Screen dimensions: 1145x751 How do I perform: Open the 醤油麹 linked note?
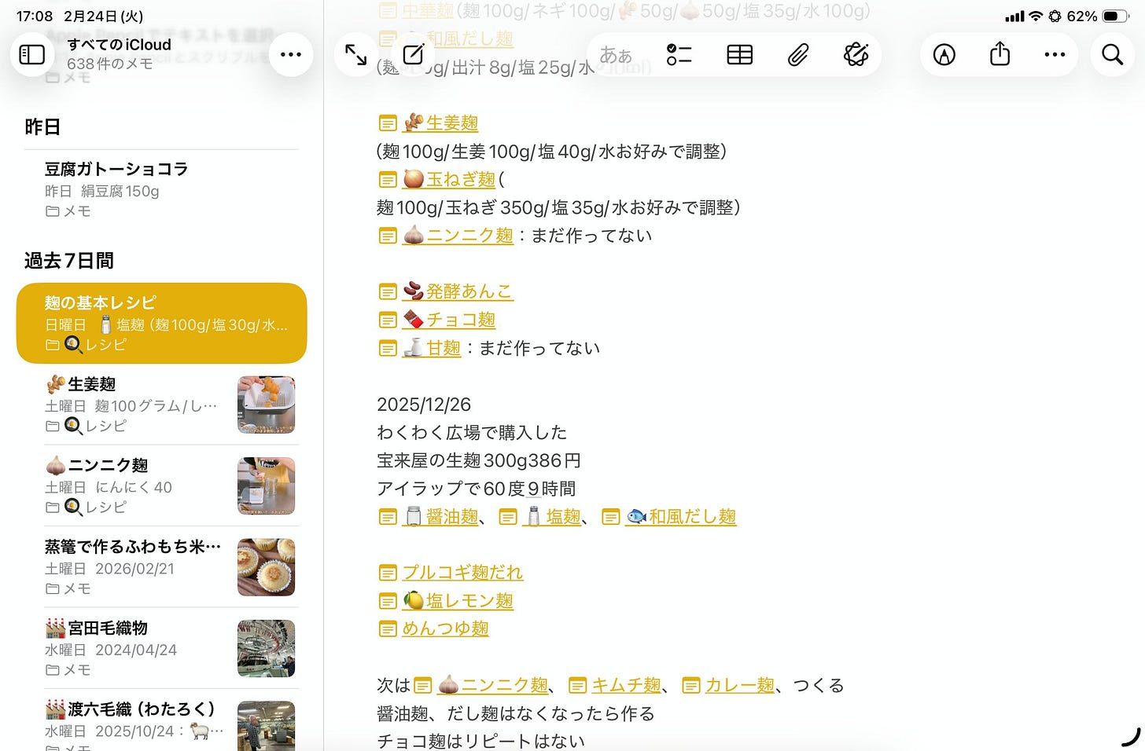[442, 517]
